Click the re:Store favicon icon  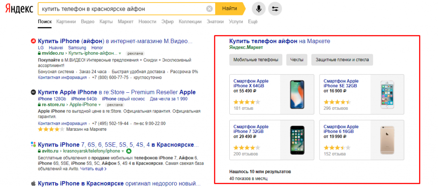point(33,92)
